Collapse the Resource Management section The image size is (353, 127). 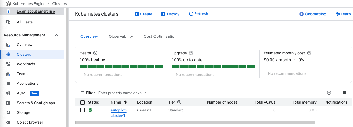[57, 35]
